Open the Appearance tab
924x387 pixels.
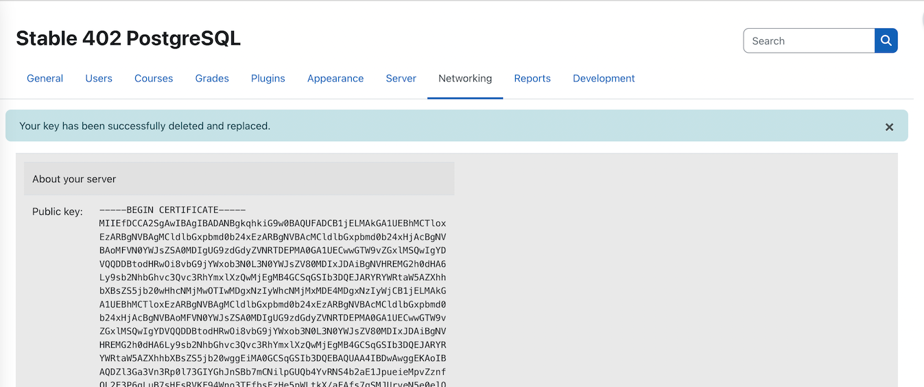335,78
